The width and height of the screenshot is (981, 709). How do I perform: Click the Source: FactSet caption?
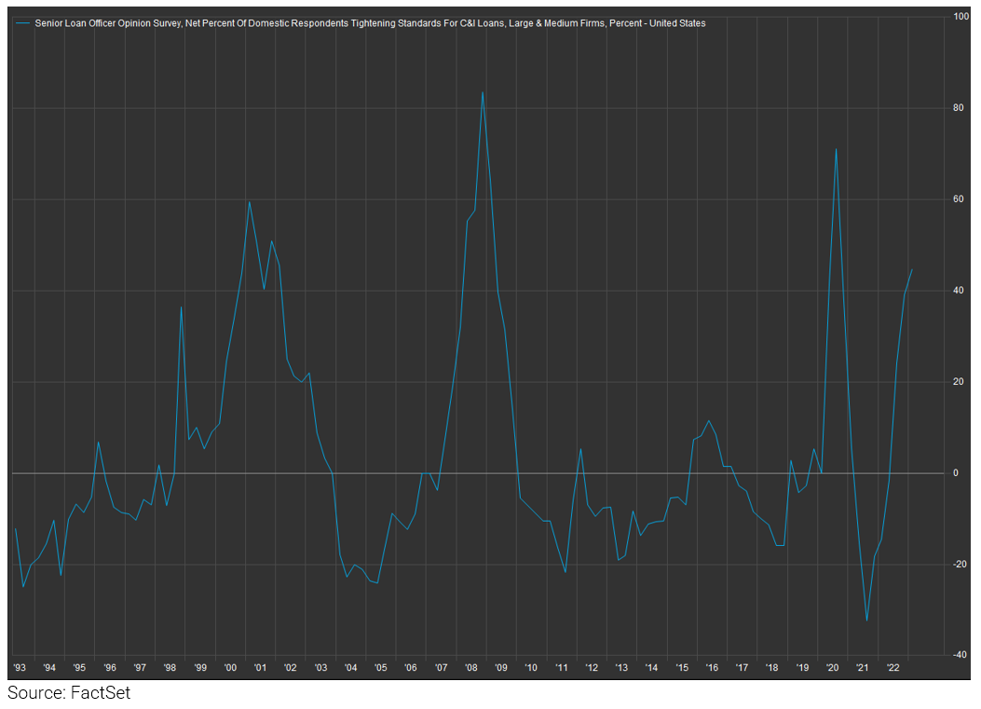70,693
